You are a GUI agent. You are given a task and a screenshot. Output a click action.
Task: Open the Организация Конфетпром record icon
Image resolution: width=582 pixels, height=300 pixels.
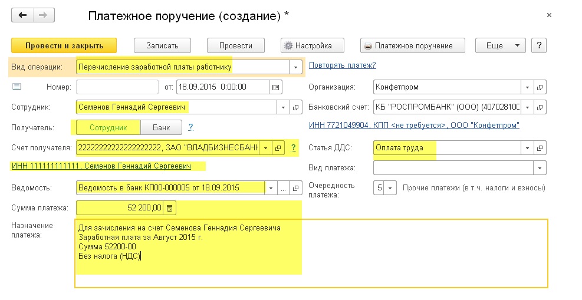pos(540,87)
